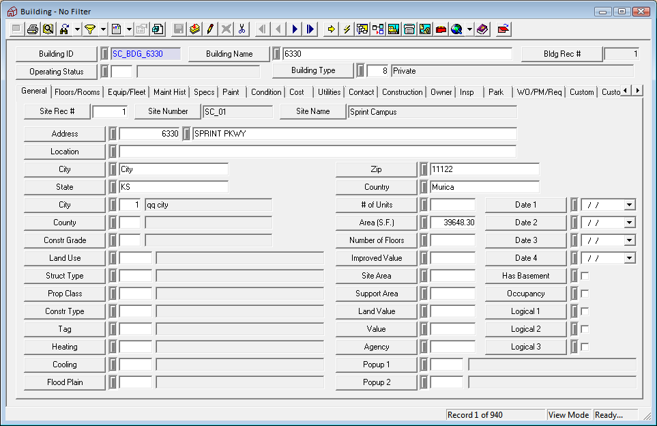
Task: Click the binoculars find icon
Action: click(64, 29)
